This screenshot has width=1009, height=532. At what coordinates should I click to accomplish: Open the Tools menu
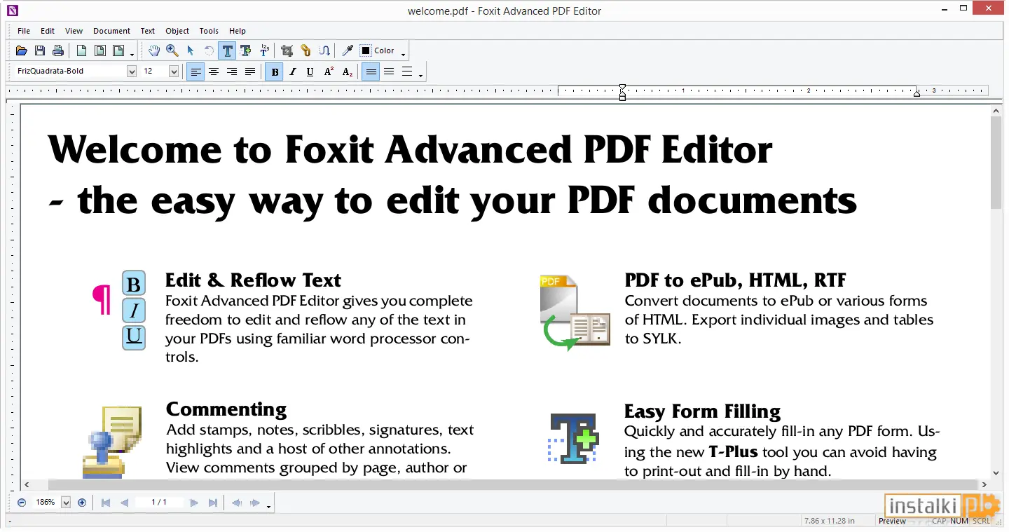pos(209,31)
